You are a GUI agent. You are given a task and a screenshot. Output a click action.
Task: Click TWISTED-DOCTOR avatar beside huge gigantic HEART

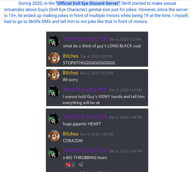pyautogui.click(x=54, y=119)
